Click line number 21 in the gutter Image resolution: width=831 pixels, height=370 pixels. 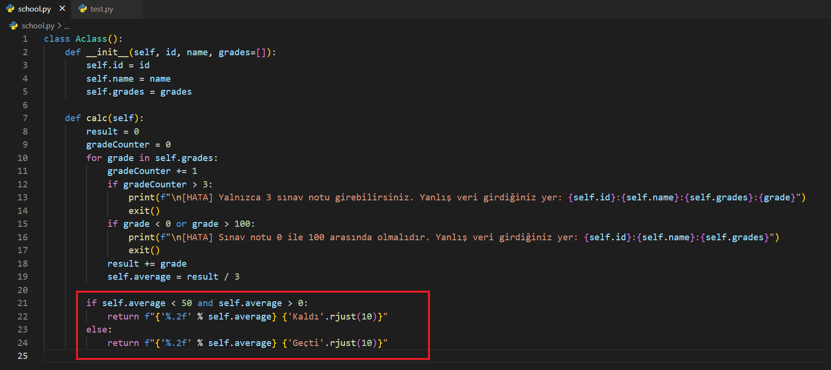click(23, 303)
